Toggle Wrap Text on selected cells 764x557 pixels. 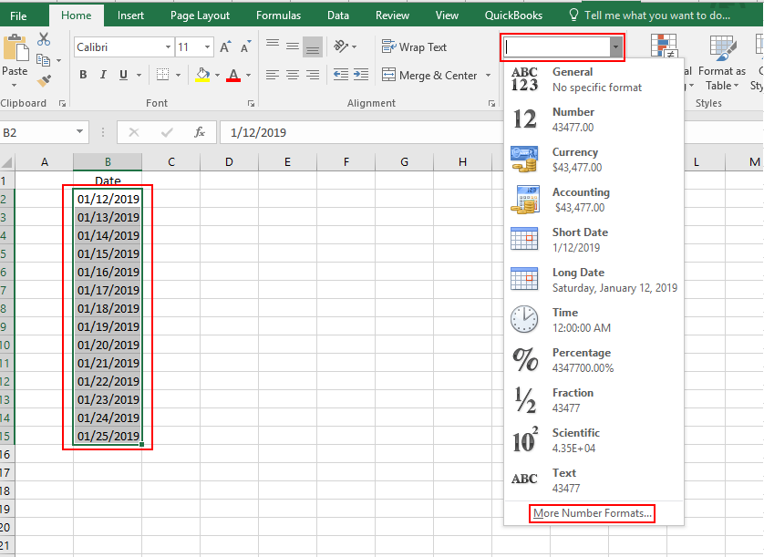tap(415, 46)
